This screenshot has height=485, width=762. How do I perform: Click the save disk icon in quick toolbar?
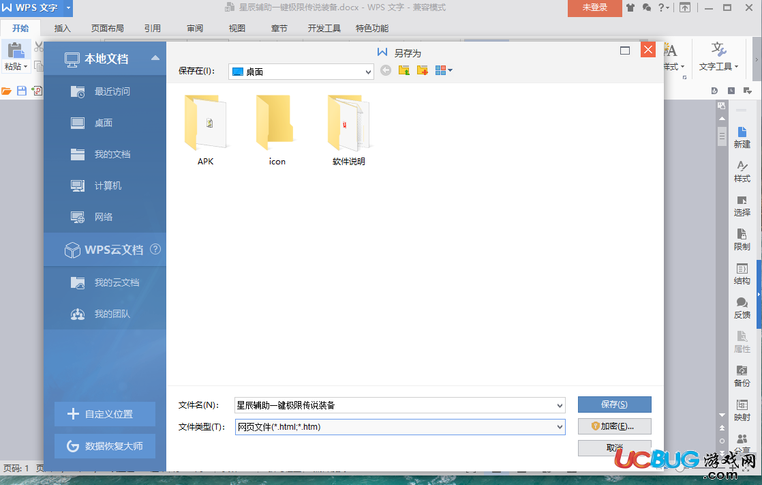pos(22,91)
